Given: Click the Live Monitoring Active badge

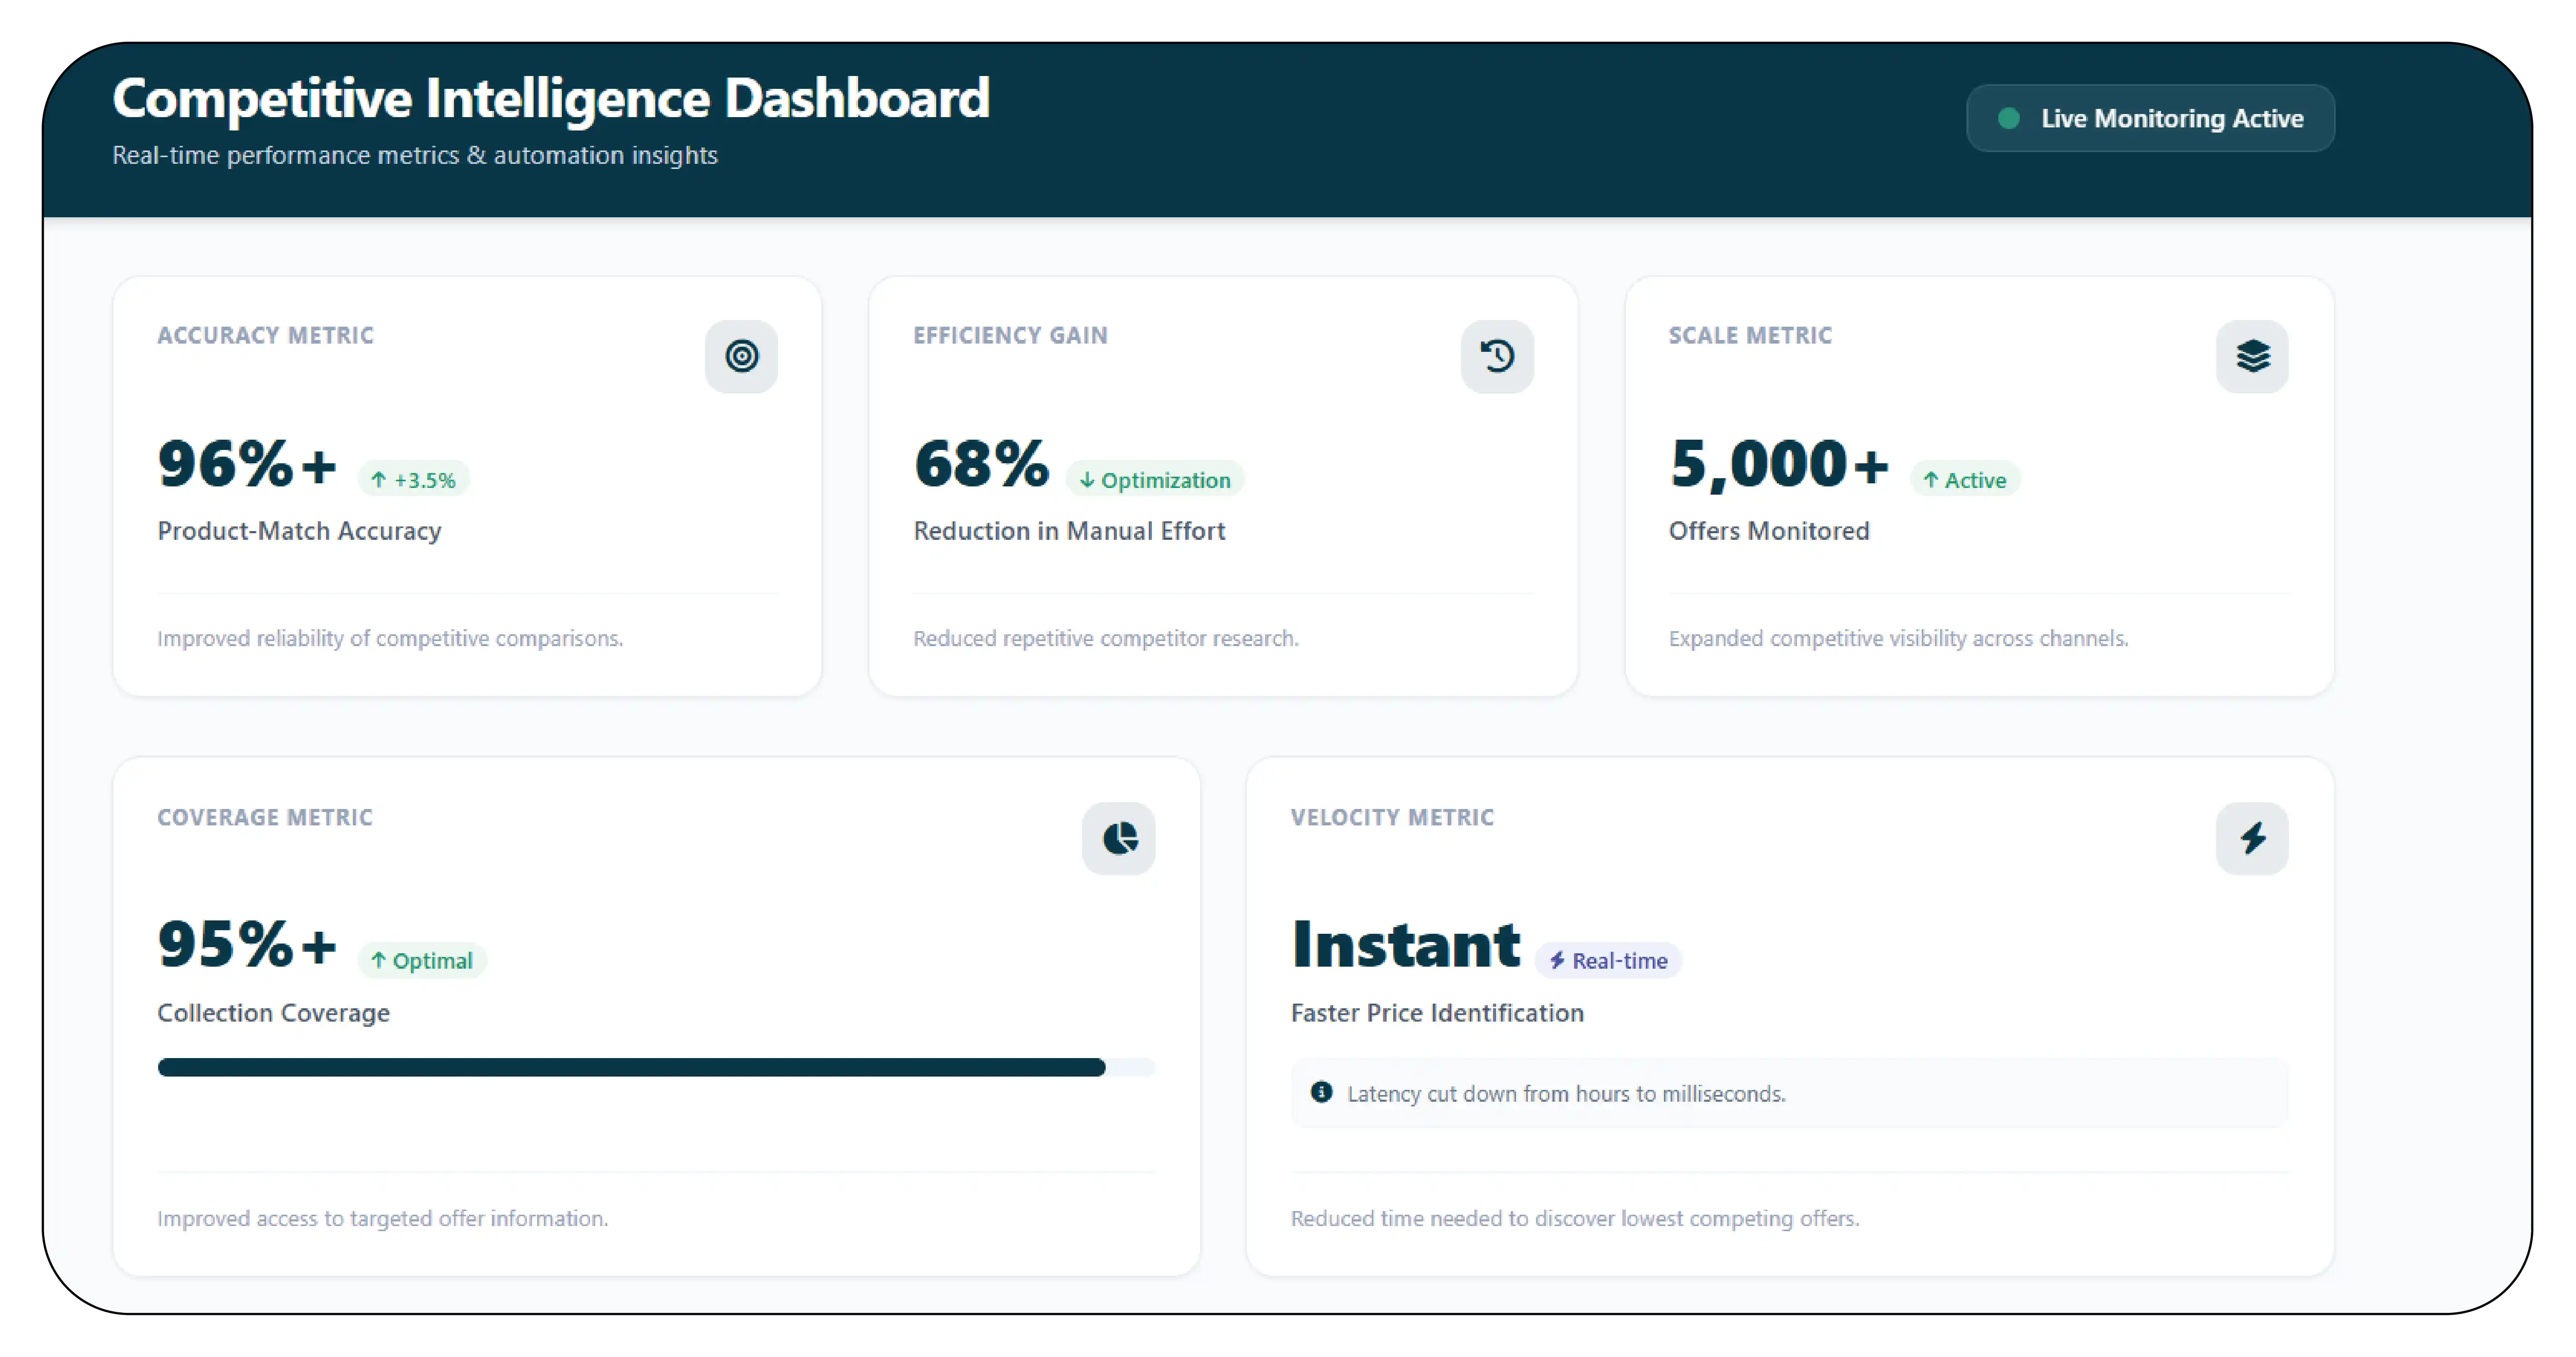Looking at the screenshot, I should point(2150,118).
